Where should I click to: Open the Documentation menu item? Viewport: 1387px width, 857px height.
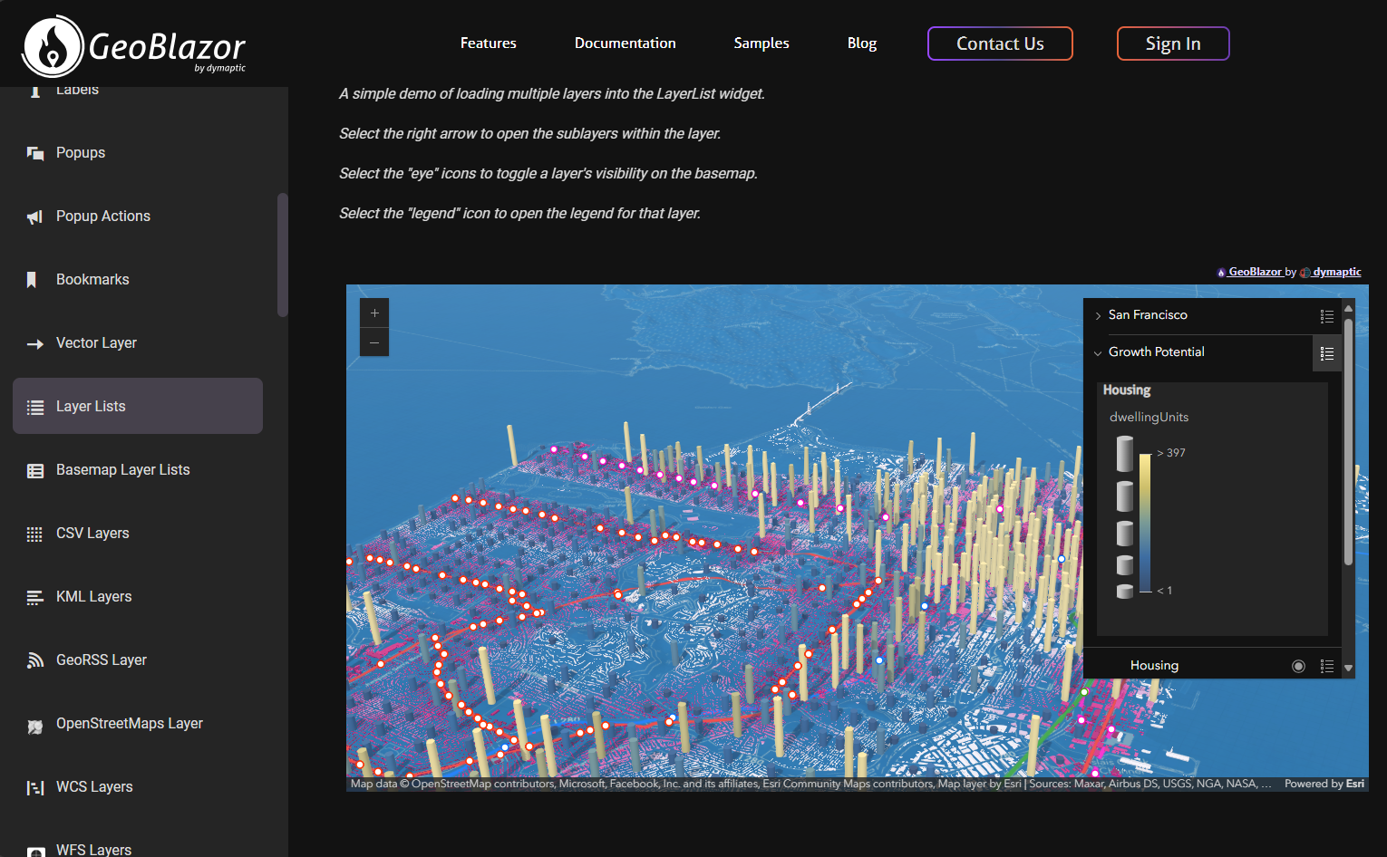(x=625, y=43)
